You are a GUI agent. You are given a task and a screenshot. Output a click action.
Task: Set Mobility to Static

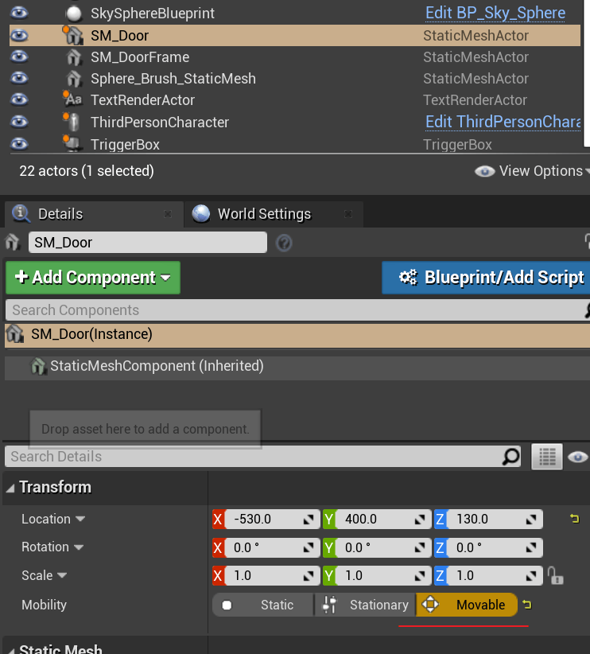click(x=263, y=605)
